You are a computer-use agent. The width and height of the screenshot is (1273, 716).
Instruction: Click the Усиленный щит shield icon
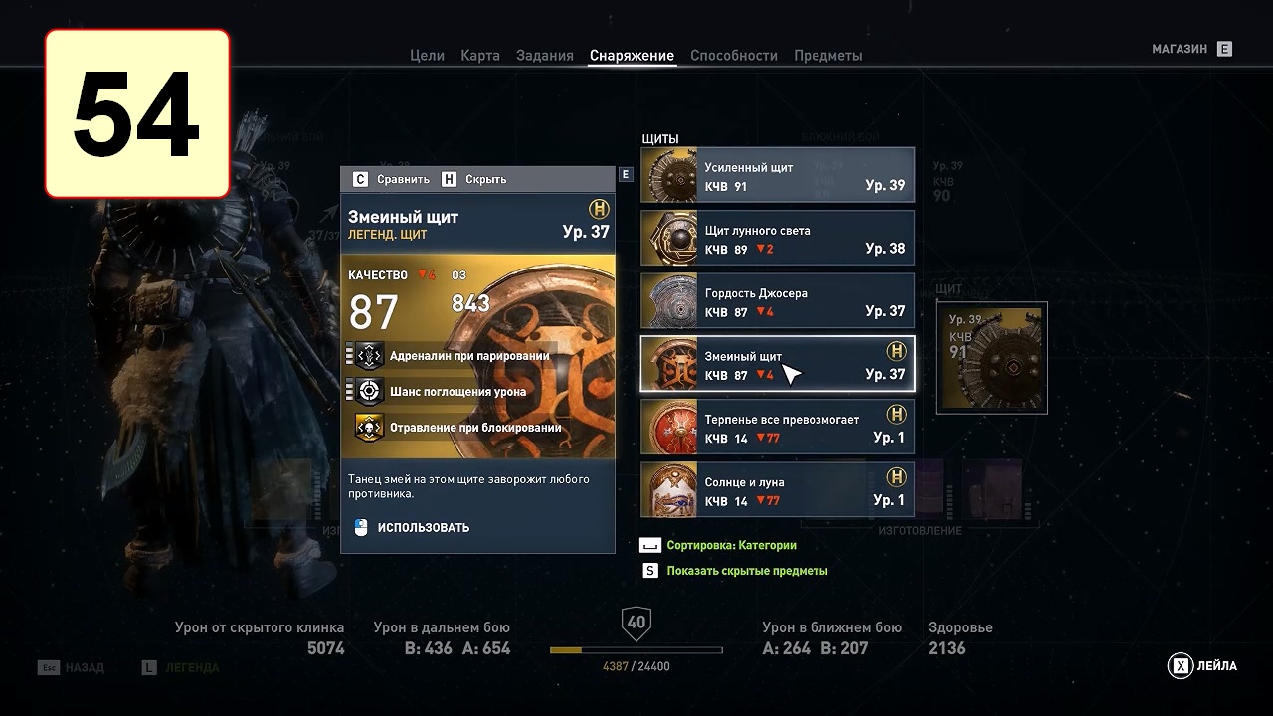pyautogui.click(x=669, y=175)
